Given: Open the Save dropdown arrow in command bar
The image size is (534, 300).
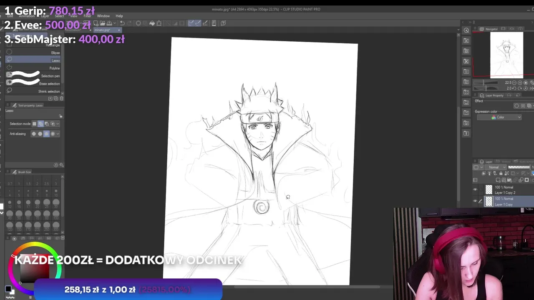Looking at the screenshot, I should click(x=115, y=23).
